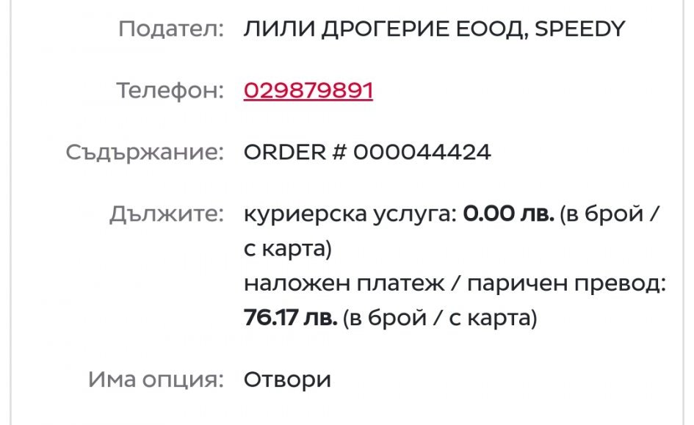This screenshot has height=425, width=694.
Task: Click the Отвори option value
Action: (x=287, y=380)
